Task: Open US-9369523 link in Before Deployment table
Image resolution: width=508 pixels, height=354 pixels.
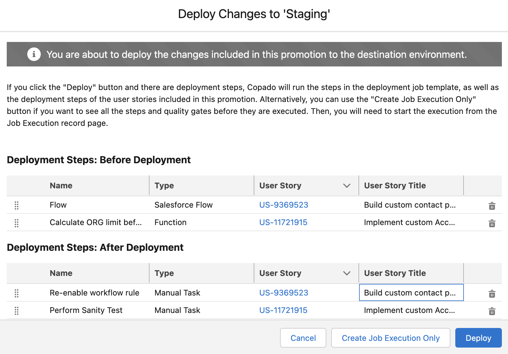Action: (x=283, y=205)
